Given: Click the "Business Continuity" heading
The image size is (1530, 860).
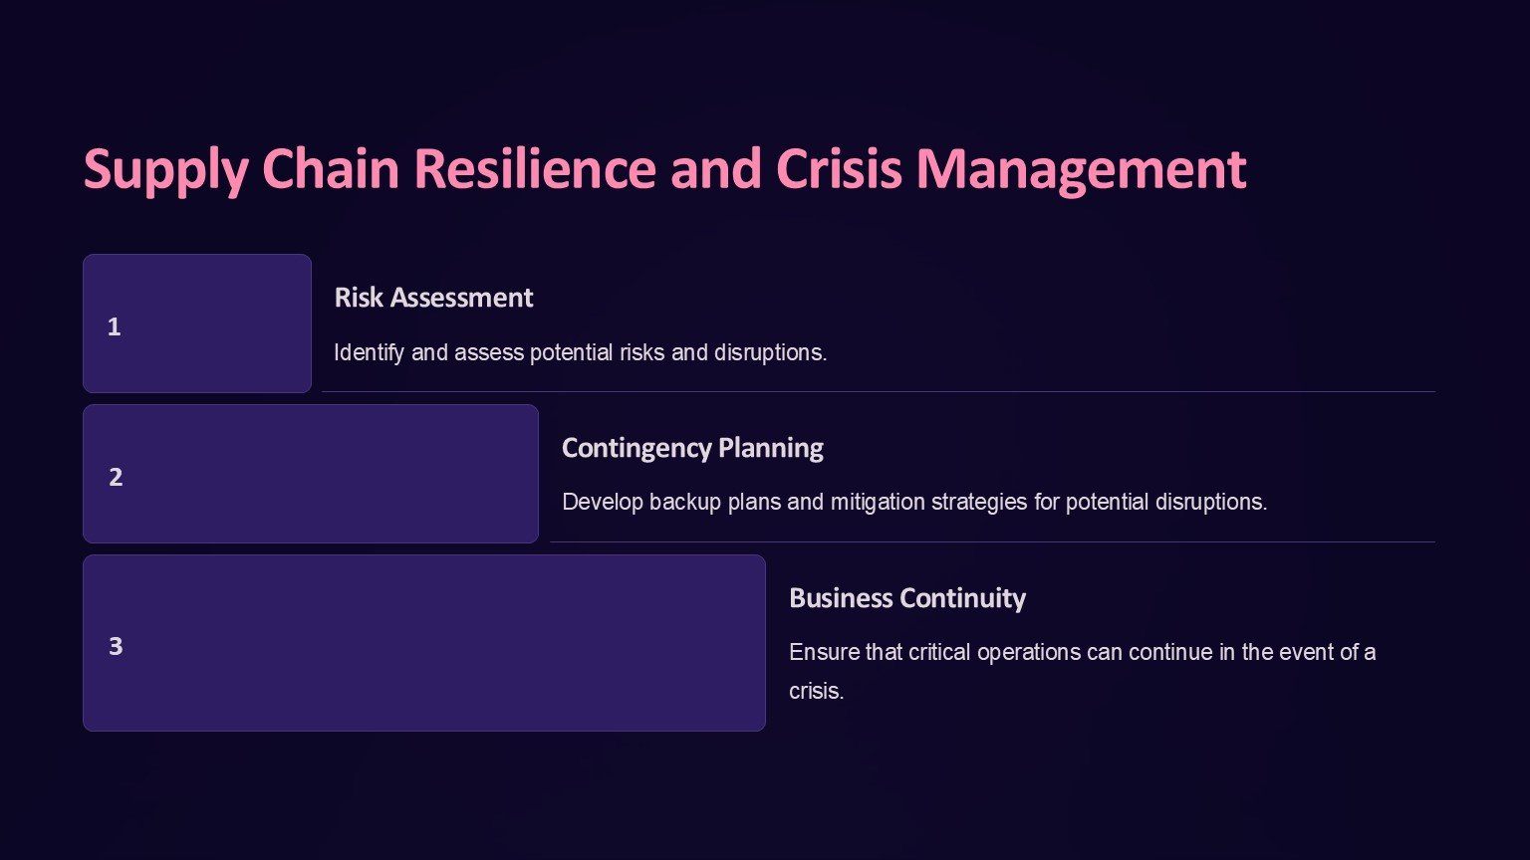Looking at the screenshot, I should 906,598.
